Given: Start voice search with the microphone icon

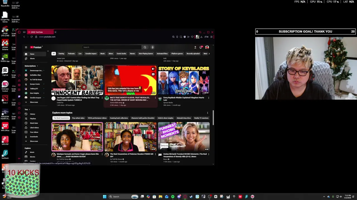Looking at the screenshot, I should pos(153,47).
